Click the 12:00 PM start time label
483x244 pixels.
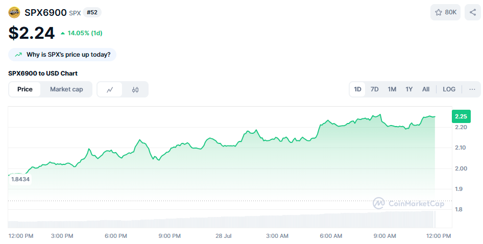click(x=20, y=236)
